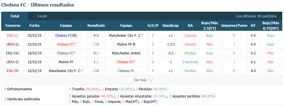284x106 pixels.
Task: Click the ENG PR tournament link
Action: point(13,71)
